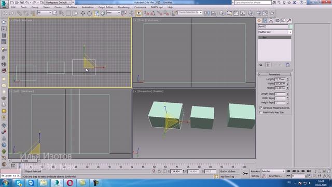Click the Pin Stack icon
The width and height of the screenshot is (332, 187).
(x=260, y=65)
